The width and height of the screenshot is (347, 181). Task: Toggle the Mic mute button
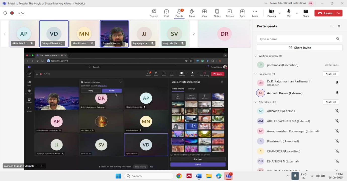click(x=289, y=13)
